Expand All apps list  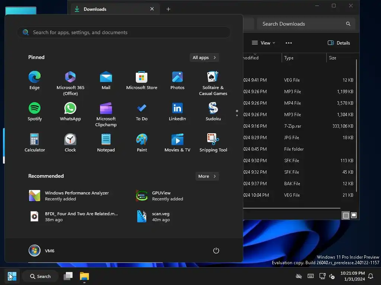[x=204, y=58]
